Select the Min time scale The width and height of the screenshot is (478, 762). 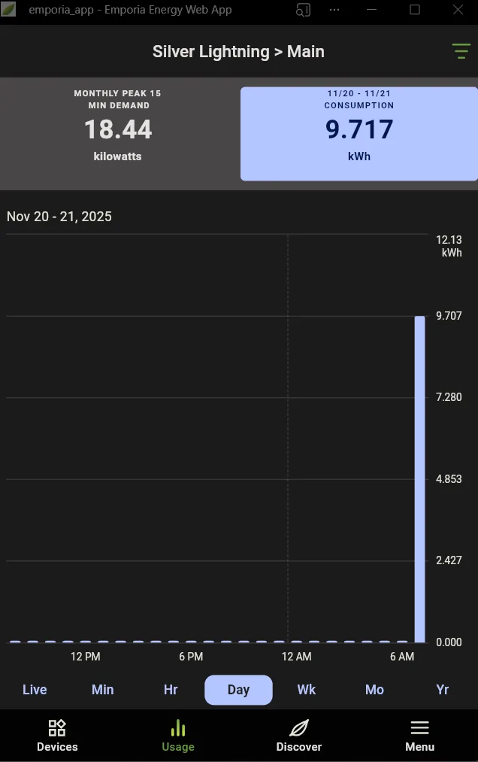(x=103, y=690)
